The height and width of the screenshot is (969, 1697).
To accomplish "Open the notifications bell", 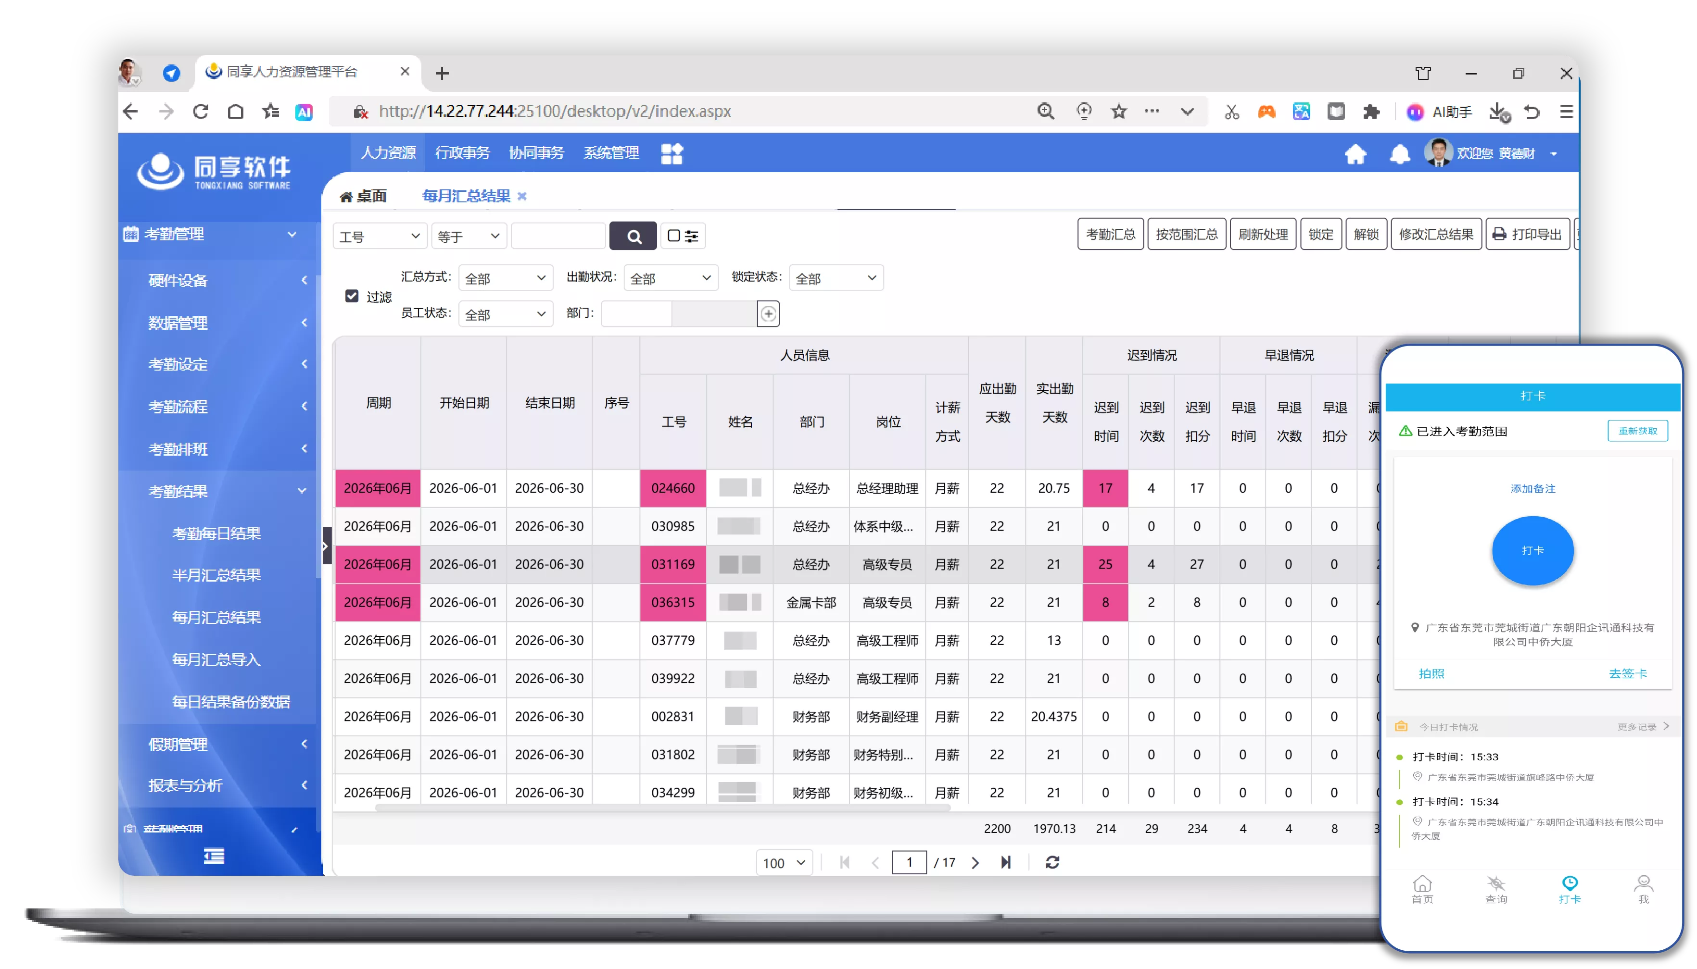I will pos(1399,154).
